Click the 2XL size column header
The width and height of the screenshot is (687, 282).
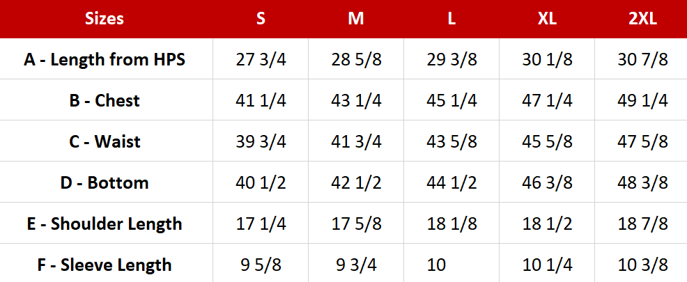click(642, 19)
